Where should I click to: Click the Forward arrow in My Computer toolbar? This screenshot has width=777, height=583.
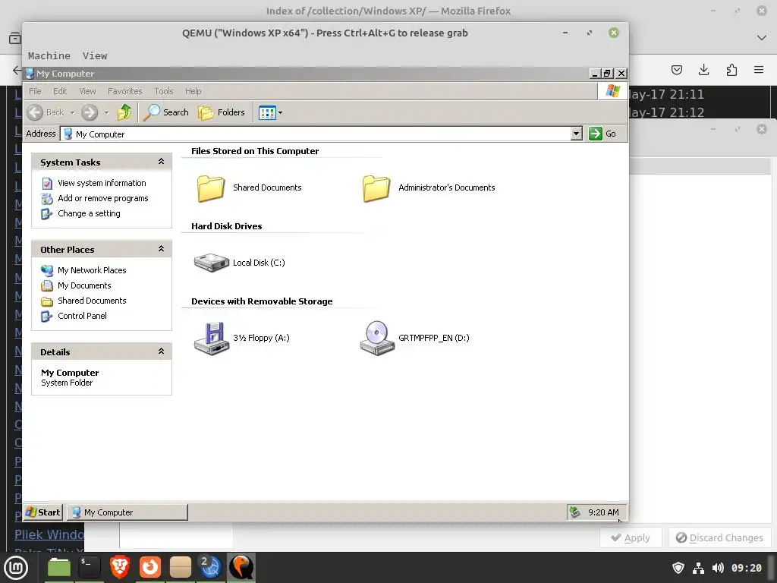(x=90, y=112)
